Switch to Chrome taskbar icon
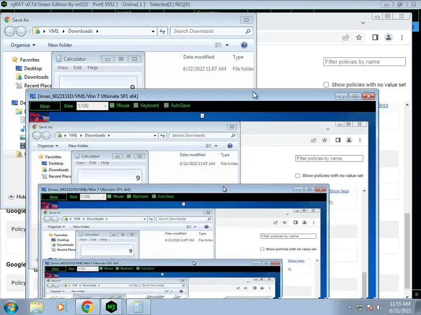The width and height of the screenshot is (421, 315). [x=87, y=307]
